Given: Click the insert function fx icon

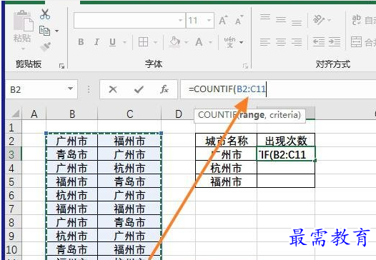Looking at the screenshot, I should coord(164,89).
